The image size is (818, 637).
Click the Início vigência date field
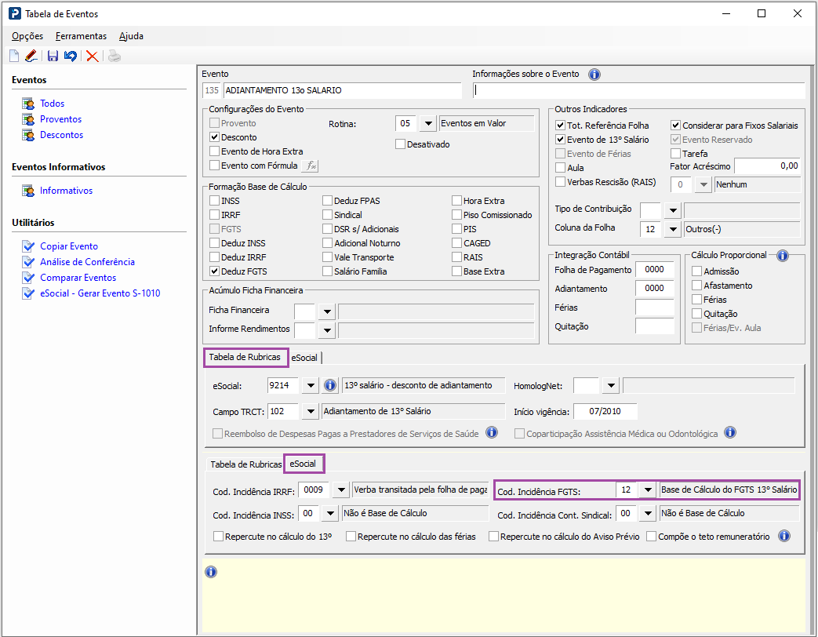tap(605, 411)
